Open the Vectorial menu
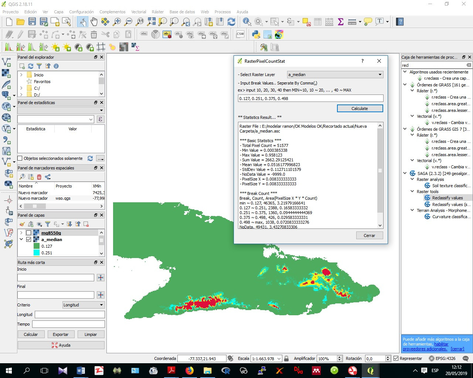The image size is (473, 378). (x=139, y=12)
